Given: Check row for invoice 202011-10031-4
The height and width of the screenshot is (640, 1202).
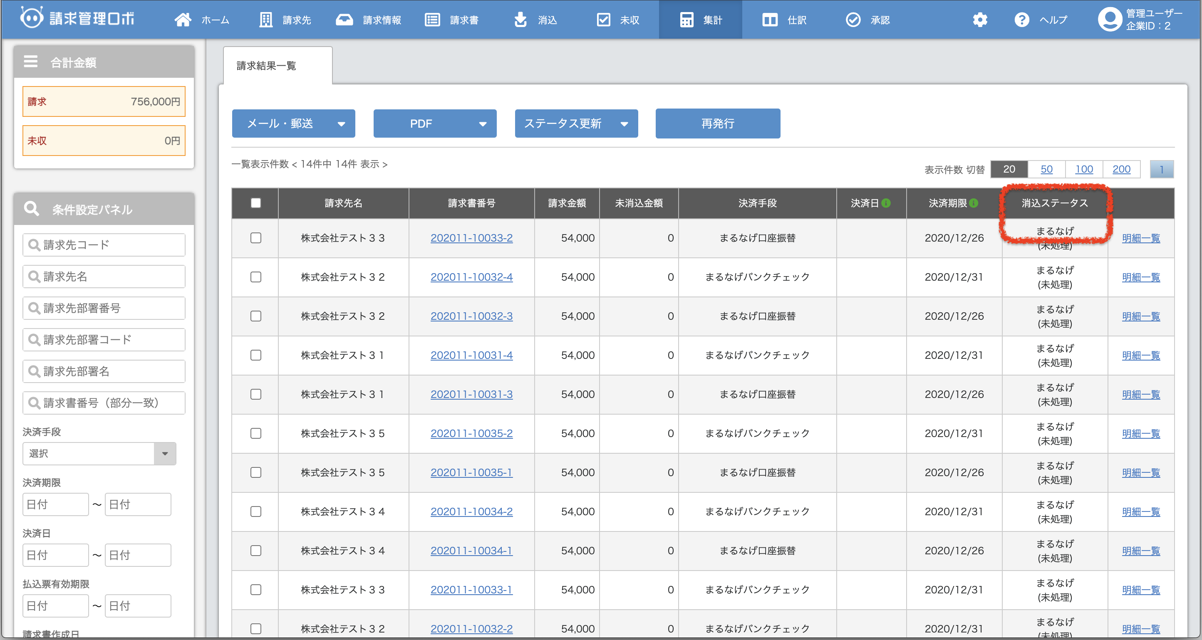Looking at the screenshot, I should [x=256, y=356].
